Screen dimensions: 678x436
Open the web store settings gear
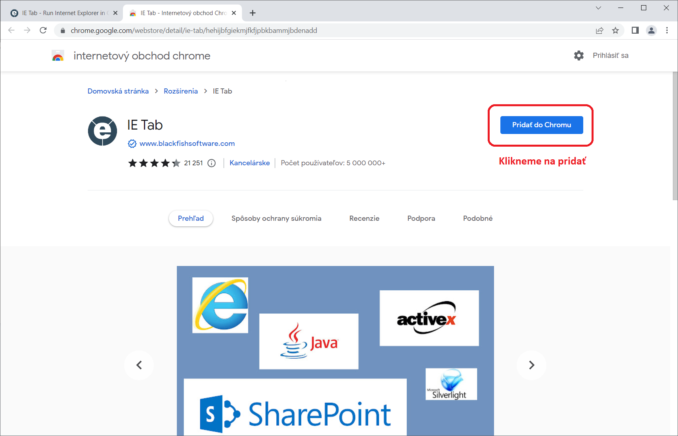(579, 55)
